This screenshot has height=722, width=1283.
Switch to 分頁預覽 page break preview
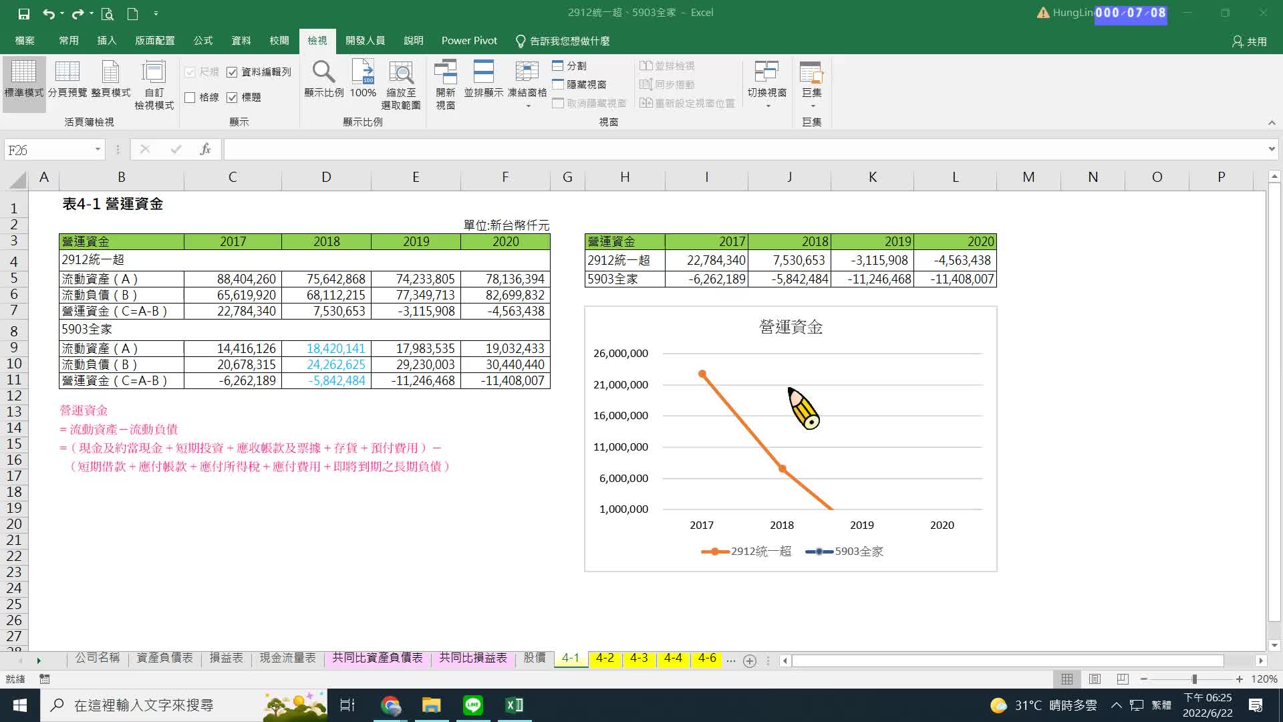tap(67, 79)
